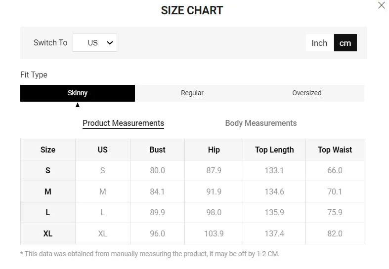Click the Top Length column header

pyautogui.click(x=274, y=150)
